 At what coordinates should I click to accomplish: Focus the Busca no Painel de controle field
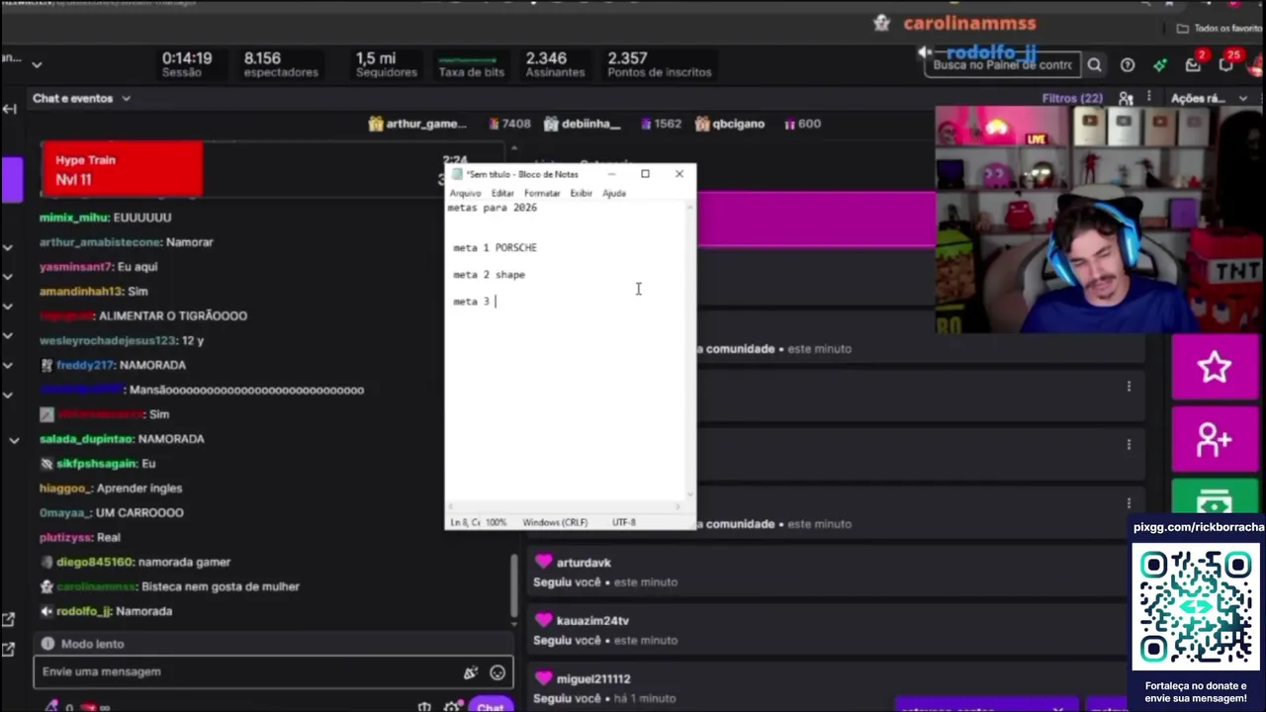pos(1001,65)
